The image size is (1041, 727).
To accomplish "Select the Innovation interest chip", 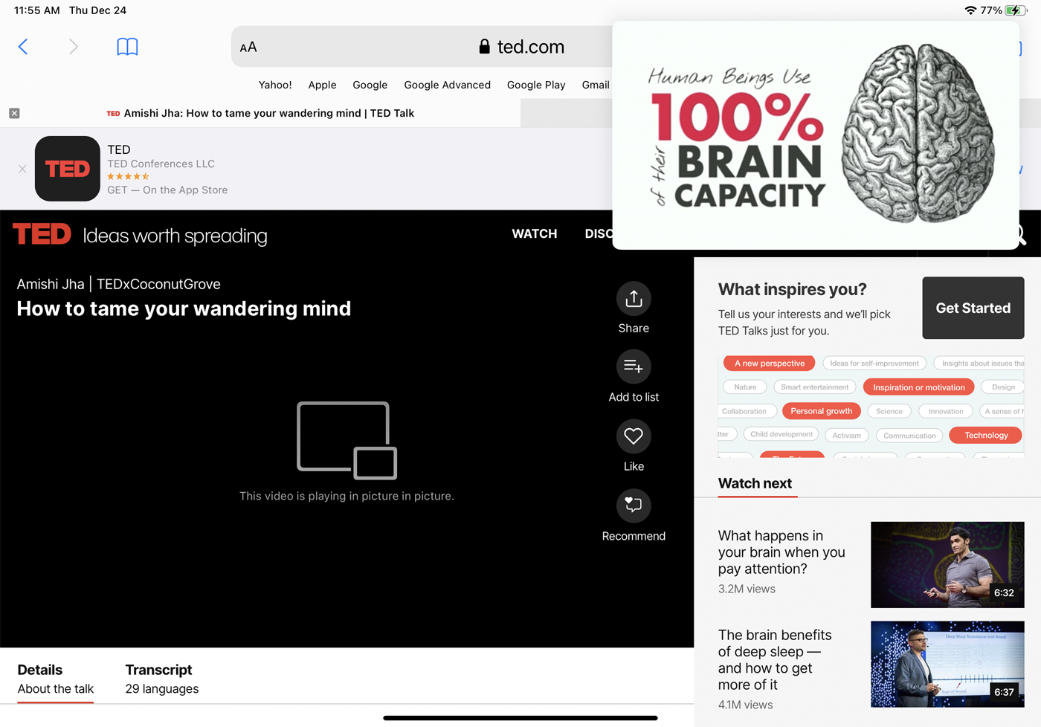I will pyautogui.click(x=946, y=411).
